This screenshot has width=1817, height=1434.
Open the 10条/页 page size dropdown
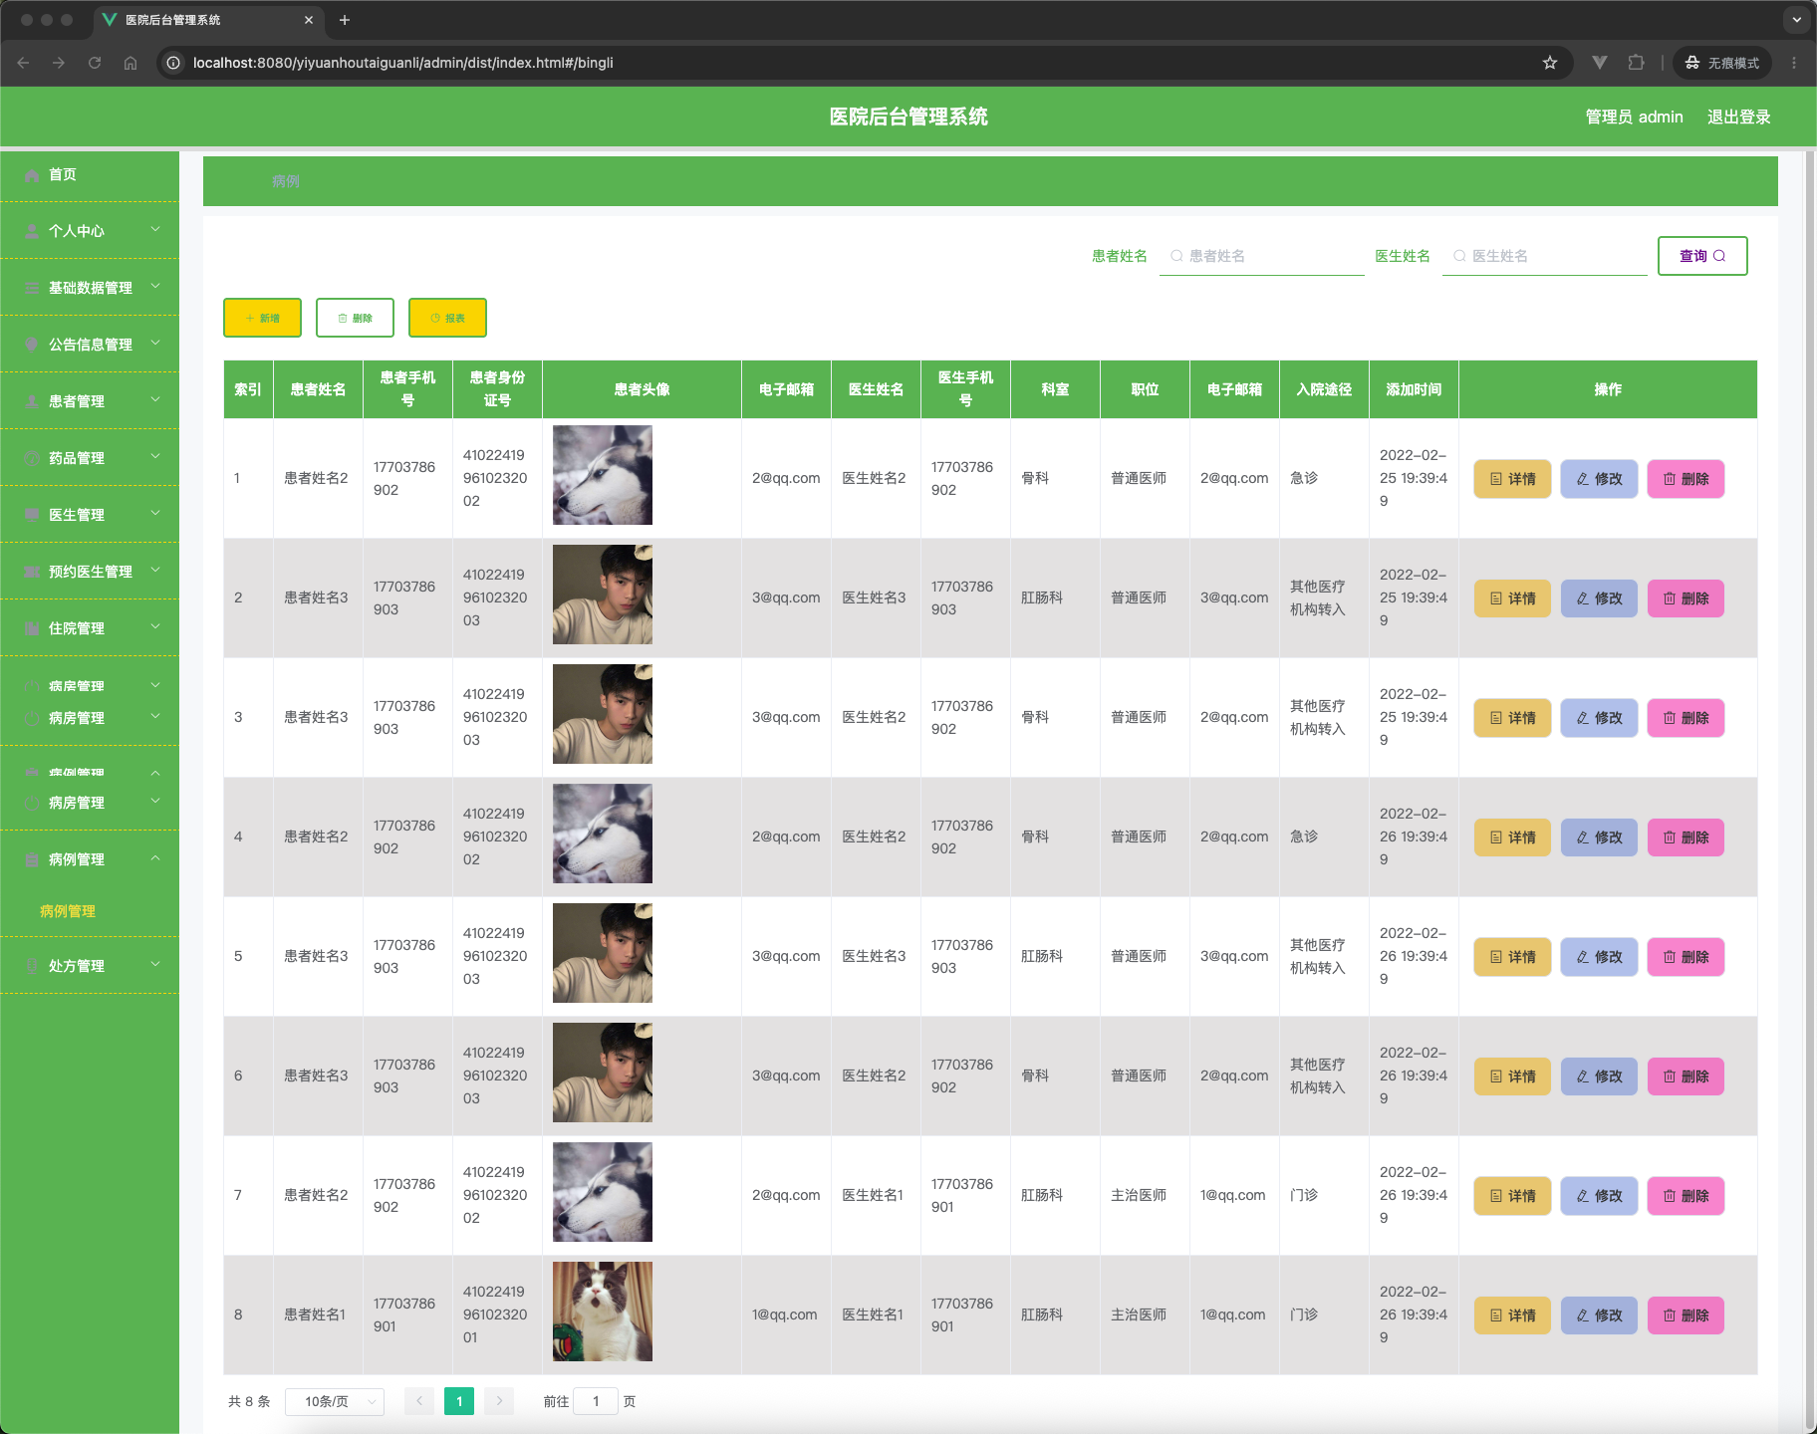click(x=335, y=1401)
